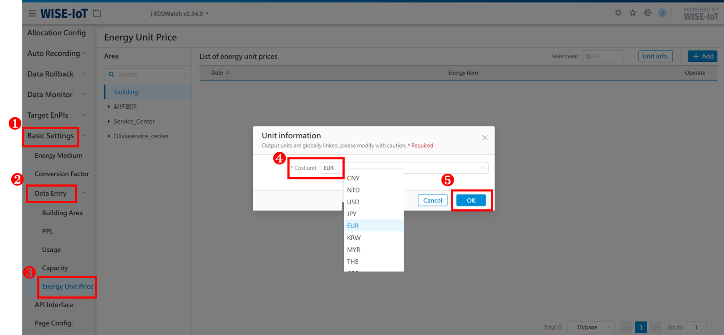The height and width of the screenshot is (335, 724).
Task: Click the star favorites icon
Action: (633, 13)
